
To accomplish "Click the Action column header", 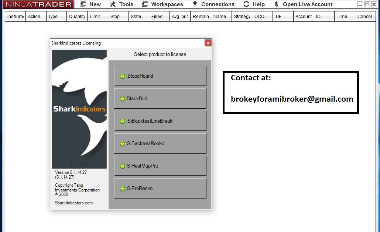I will tap(36, 17).
